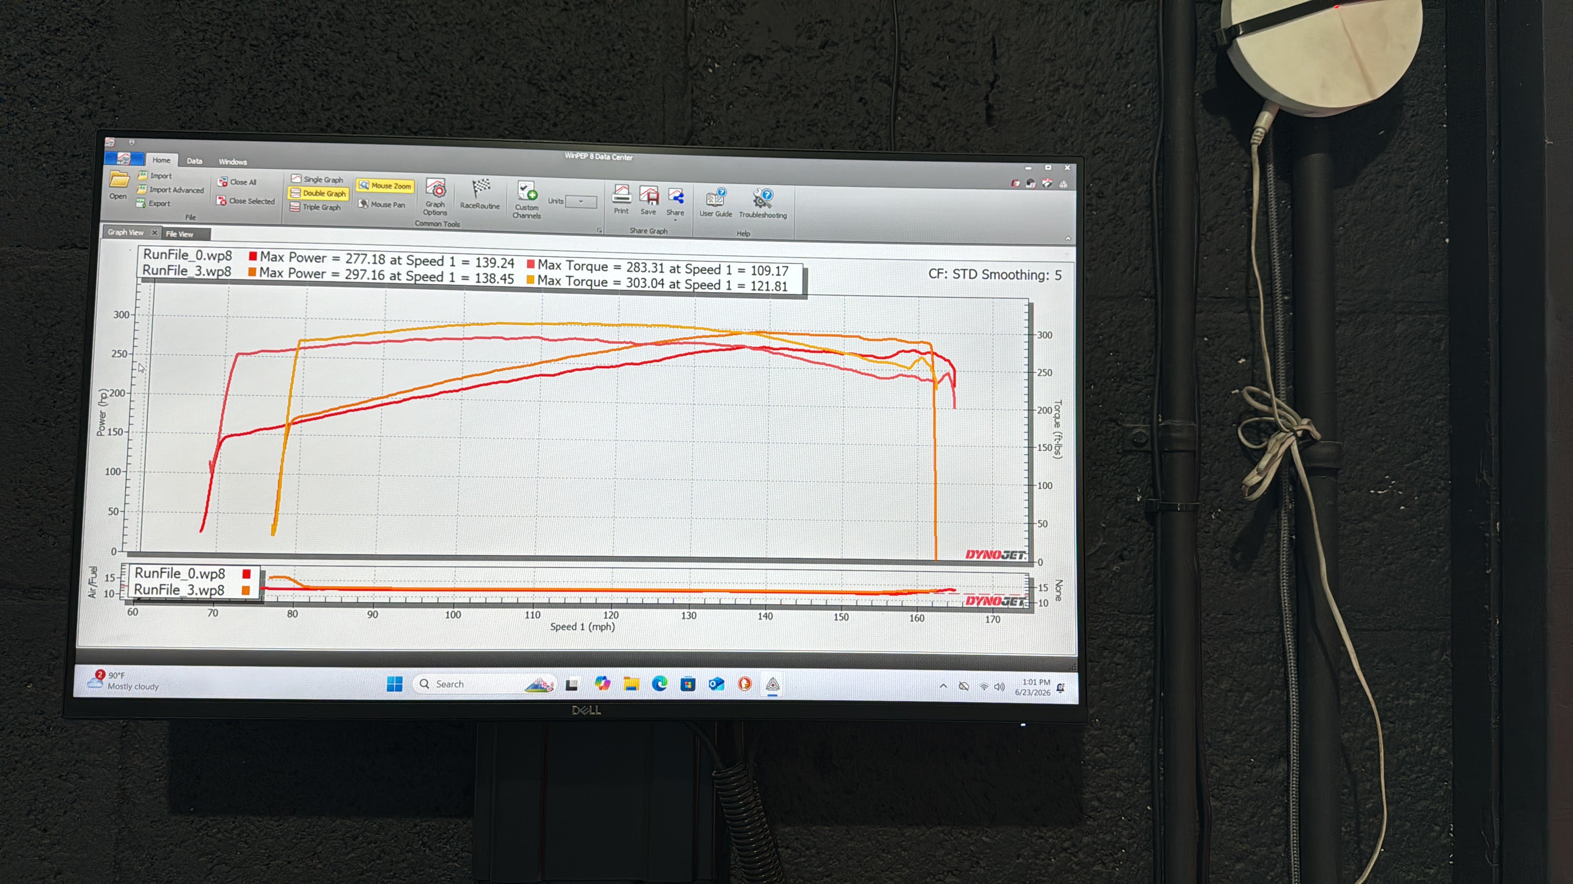Launch Microsoft Edge from the taskbar

(660, 684)
